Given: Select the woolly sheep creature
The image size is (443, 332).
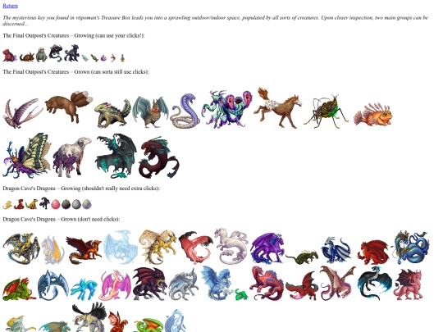Looking at the screenshot, I should 72,157.
